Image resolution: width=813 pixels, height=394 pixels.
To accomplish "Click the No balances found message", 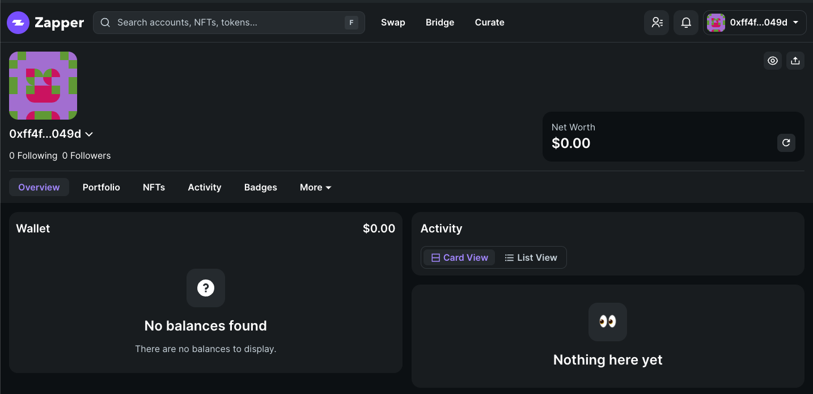I will [x=206, y=326].
